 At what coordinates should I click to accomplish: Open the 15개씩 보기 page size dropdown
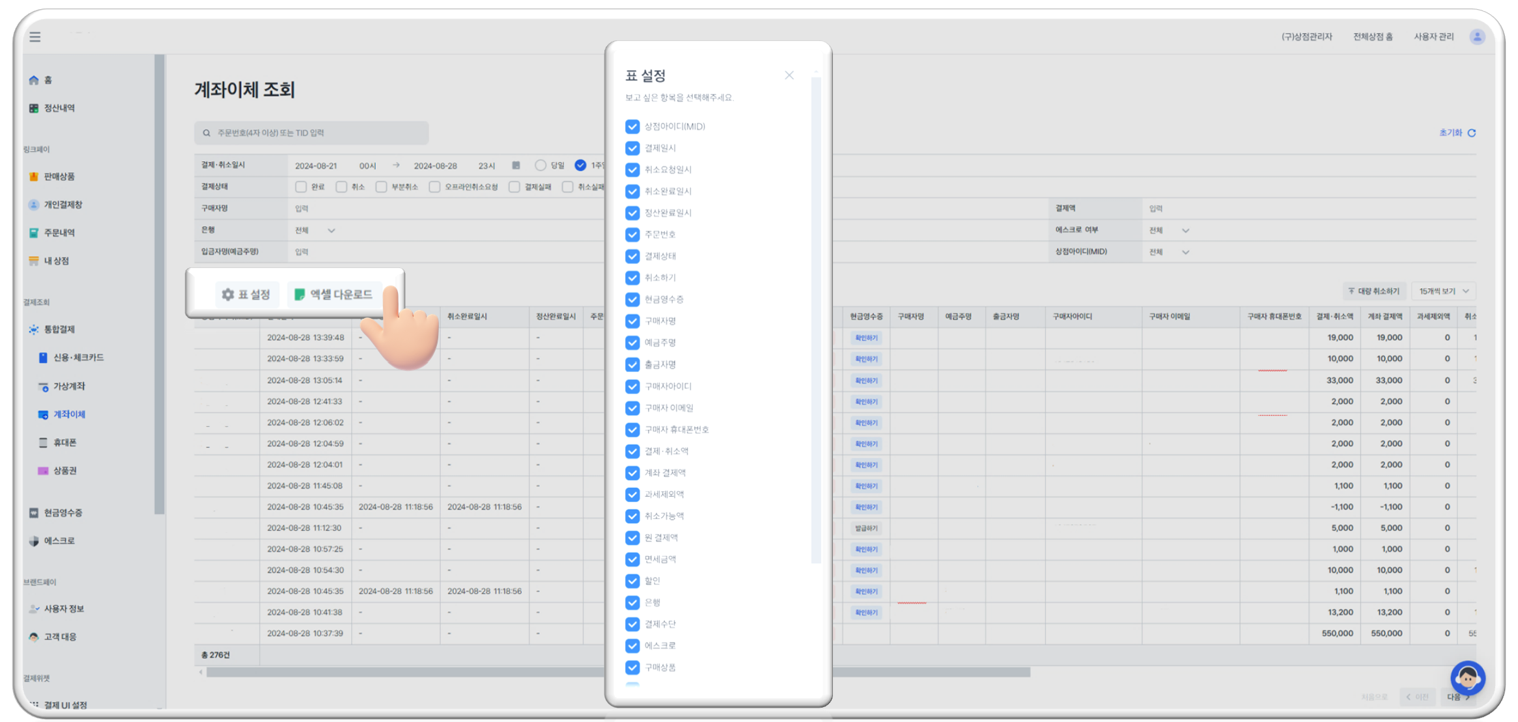click(x=1444, y=291)
